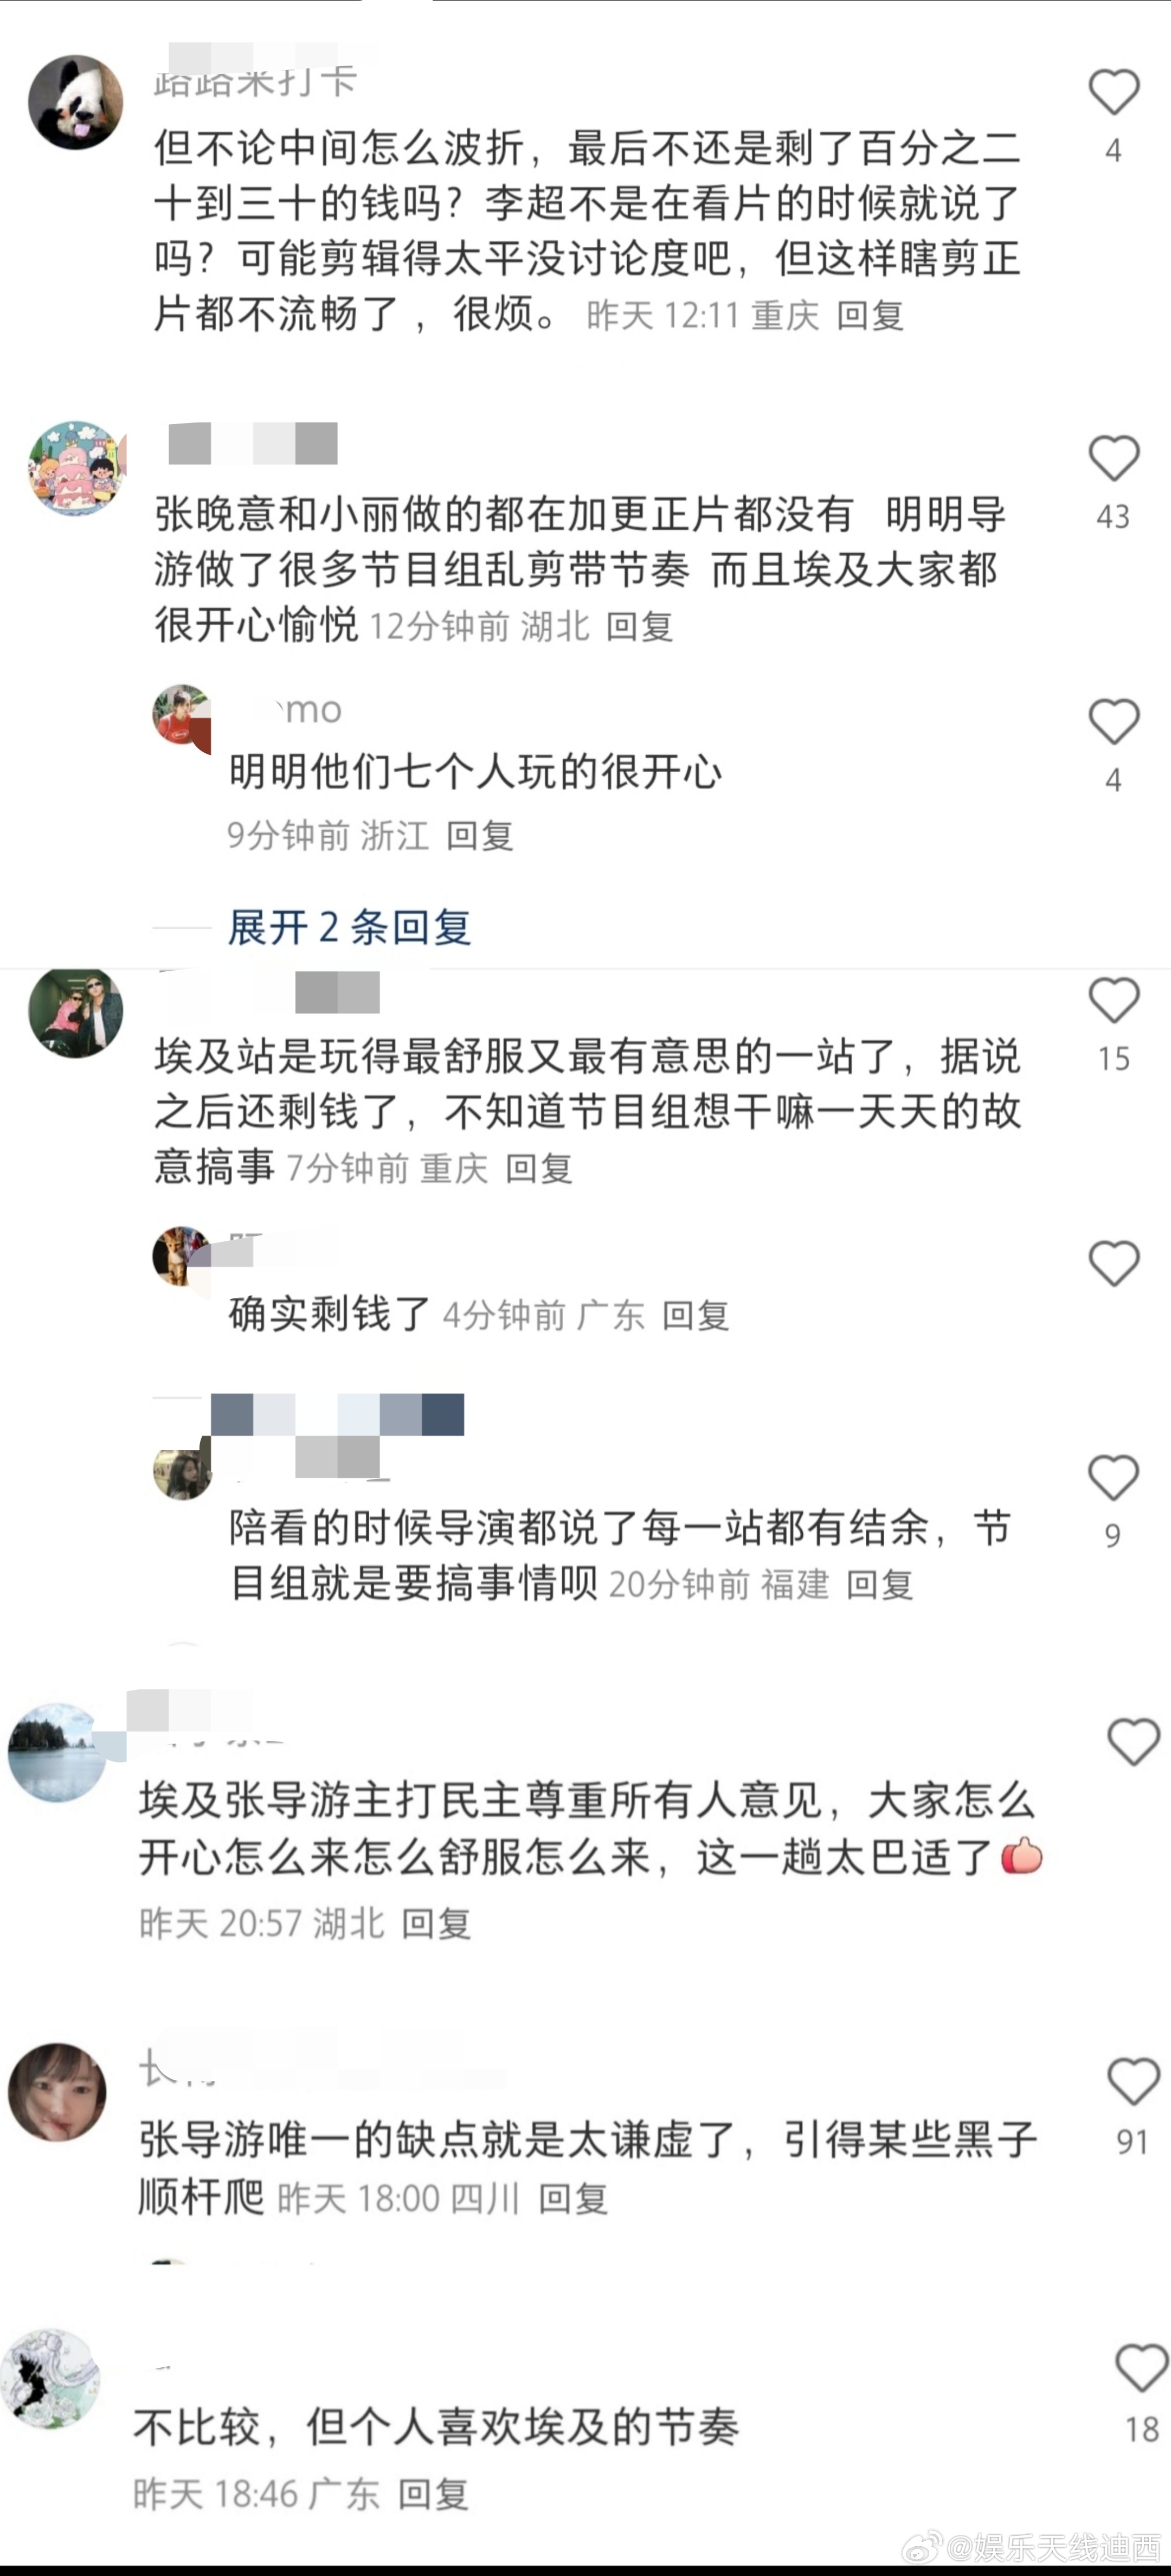Like the 确实剩钱了 reply
This screenshot has height=2576, width=1171.
coord(1114,1263)
